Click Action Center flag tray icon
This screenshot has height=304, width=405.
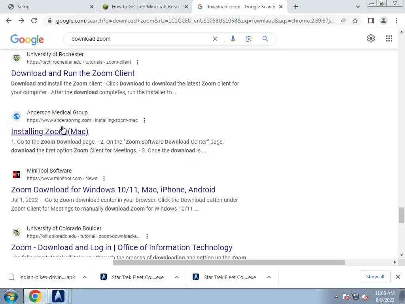(346, 296)
